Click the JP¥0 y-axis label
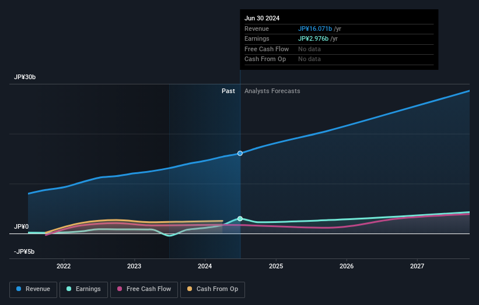479x305 pixels. click(22, 226)
